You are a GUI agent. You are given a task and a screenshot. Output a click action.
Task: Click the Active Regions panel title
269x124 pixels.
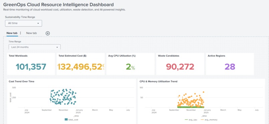point(216,56)
